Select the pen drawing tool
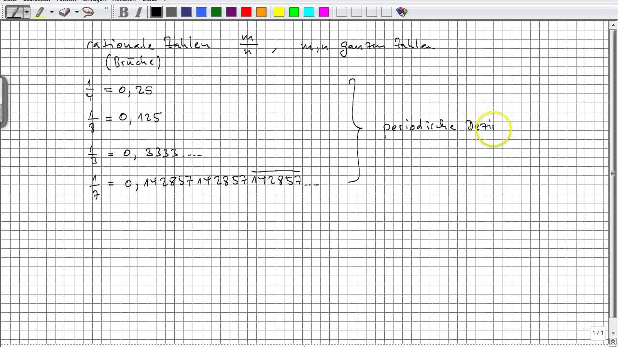 pyautogui.click(x=14, y=12)
